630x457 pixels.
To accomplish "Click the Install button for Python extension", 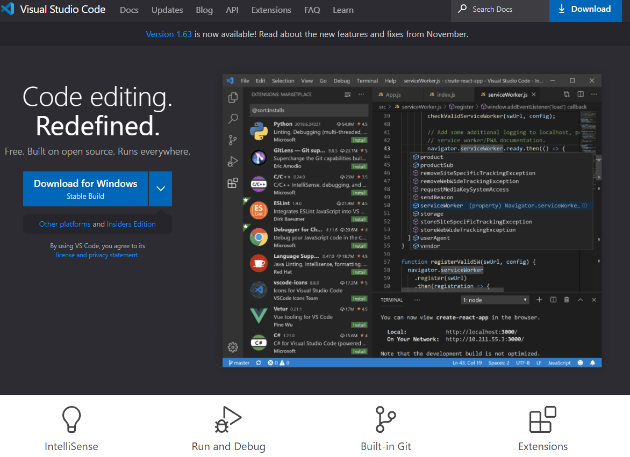I will (359, 140).
